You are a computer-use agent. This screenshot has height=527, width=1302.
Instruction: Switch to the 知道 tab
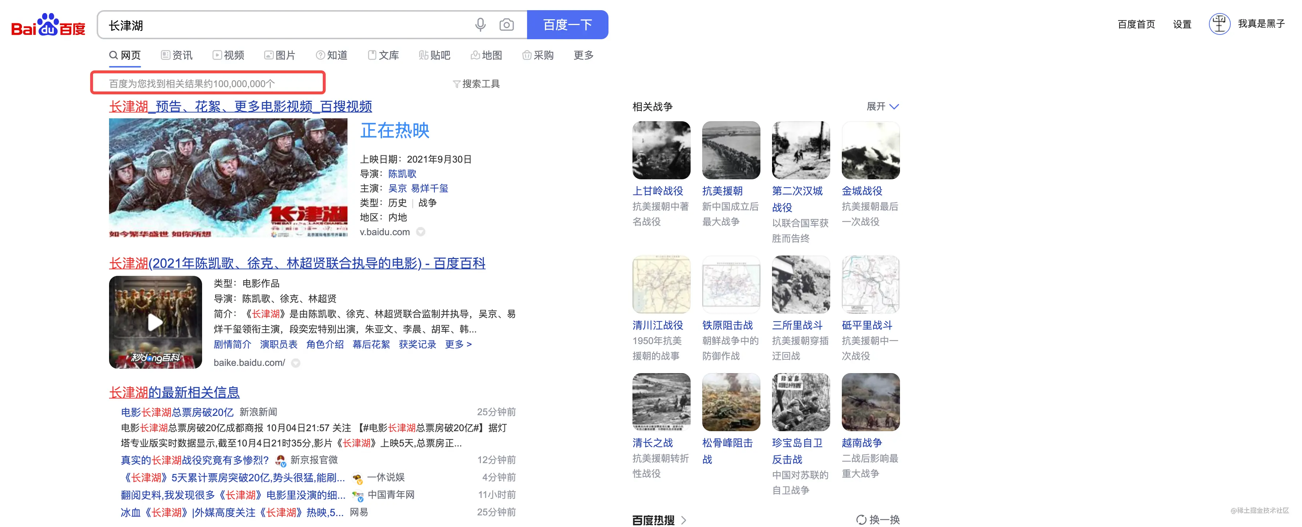click(x=331, y=55)
